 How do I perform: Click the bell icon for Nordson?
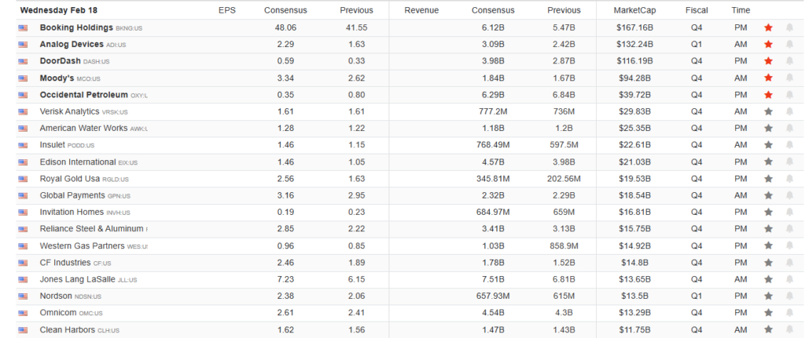pos(789,296)
